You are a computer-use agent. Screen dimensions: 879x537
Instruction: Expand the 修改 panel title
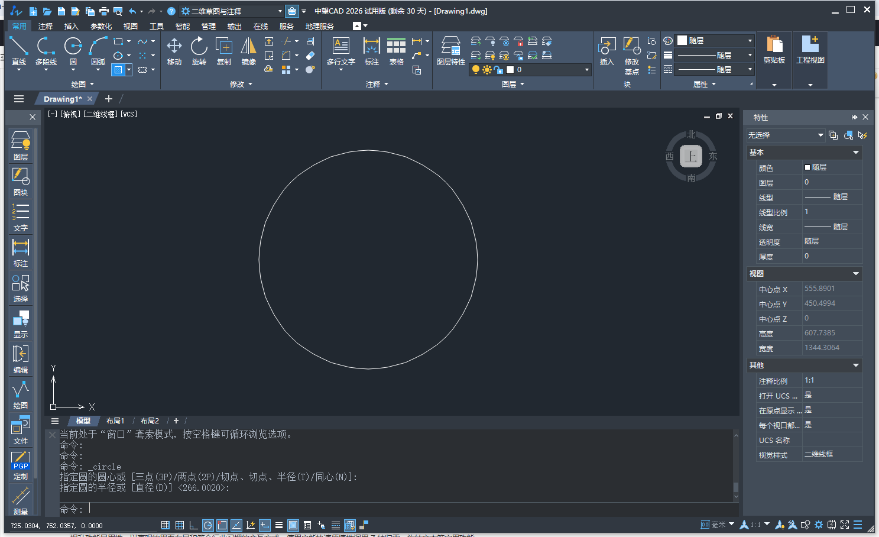pos(241,85)
